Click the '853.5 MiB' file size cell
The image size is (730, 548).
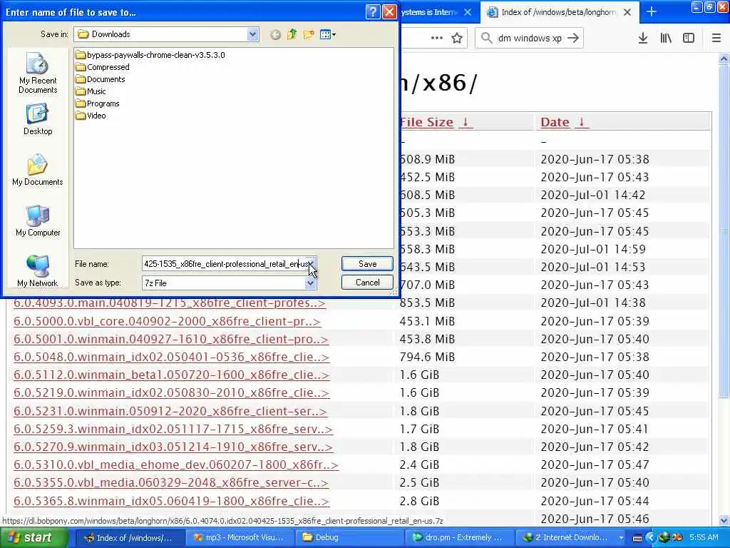[x=427, y=303]
